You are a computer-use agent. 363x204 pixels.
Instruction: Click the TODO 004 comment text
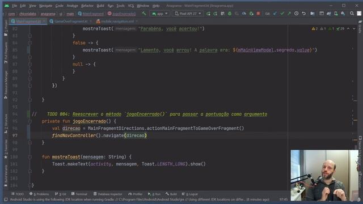pos(157,114)
